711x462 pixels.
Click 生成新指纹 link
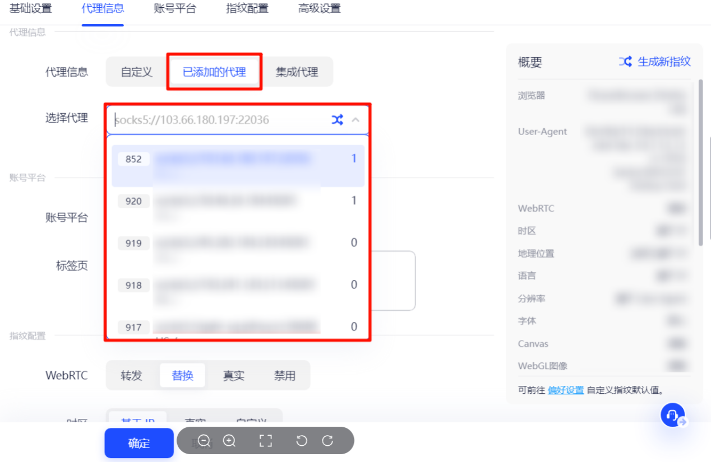pos(664,62)
